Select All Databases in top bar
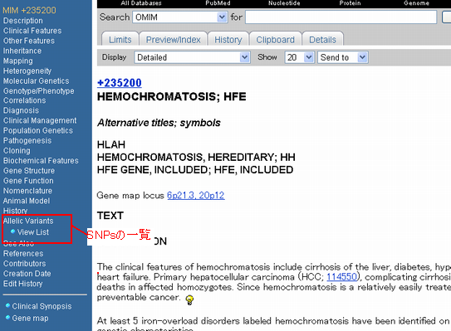The image size is (451, 331). pyautogui.click(x=141, y=3)
